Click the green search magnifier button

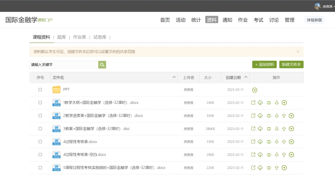pyautogui.click(x=102, y=65)
